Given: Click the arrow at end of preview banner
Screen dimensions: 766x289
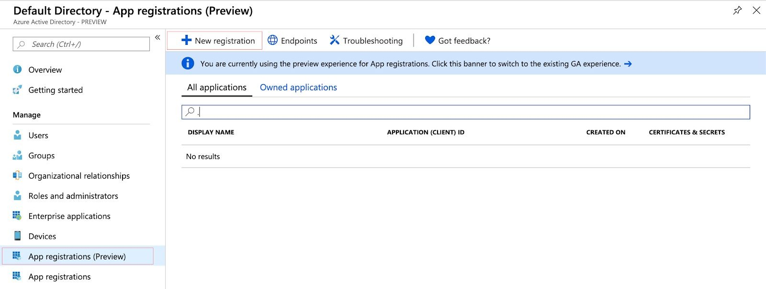Looking at the screenshot, I should (628, 64).
